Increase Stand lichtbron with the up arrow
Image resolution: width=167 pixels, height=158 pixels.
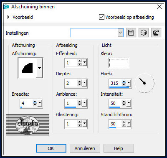(124, 122)
